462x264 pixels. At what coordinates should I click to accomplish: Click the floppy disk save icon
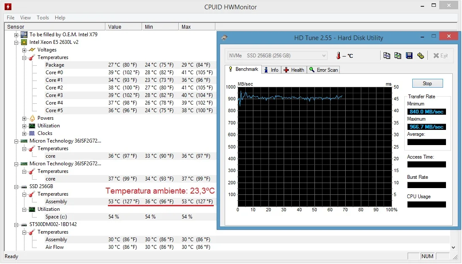pos(409,55)
